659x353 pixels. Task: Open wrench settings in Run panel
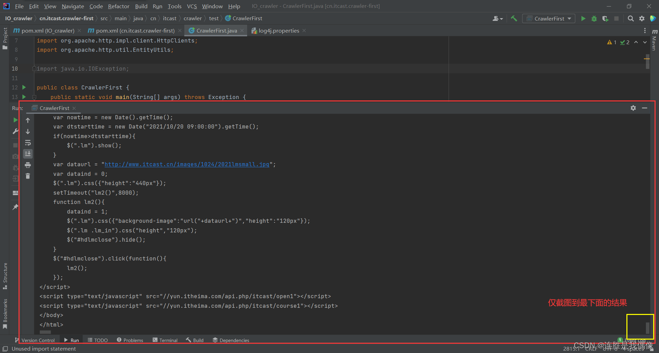click(15, 131)
